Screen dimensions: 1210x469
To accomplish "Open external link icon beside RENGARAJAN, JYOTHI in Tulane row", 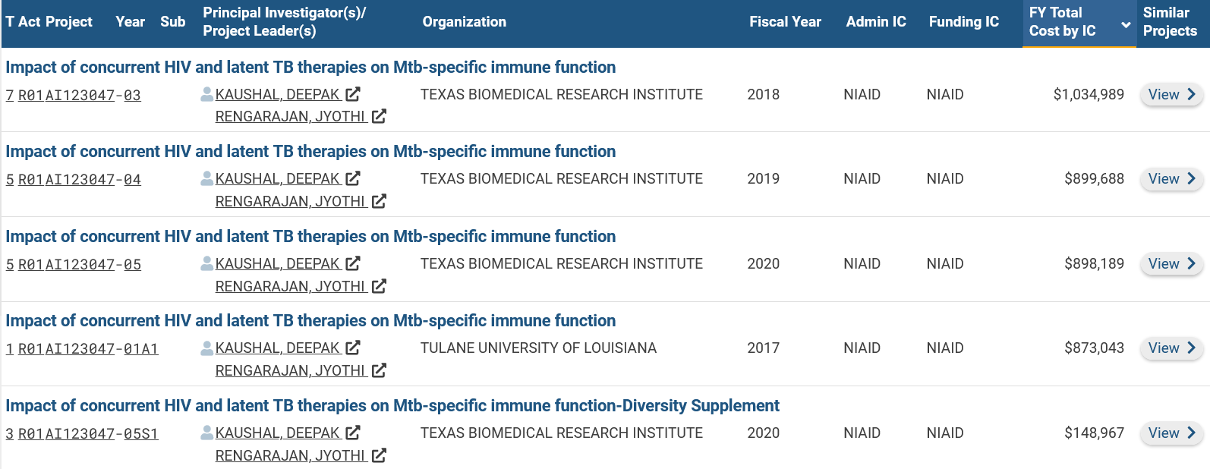I will [379, 370].
